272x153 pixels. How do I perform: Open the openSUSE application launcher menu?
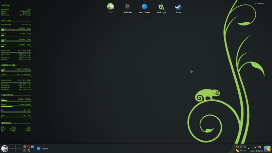click(4, 149)
